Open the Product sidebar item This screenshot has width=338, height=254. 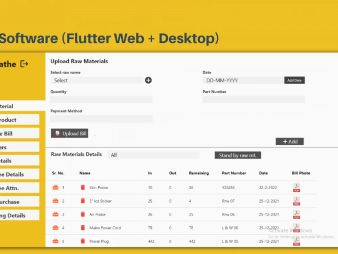[x=20, y=120]
